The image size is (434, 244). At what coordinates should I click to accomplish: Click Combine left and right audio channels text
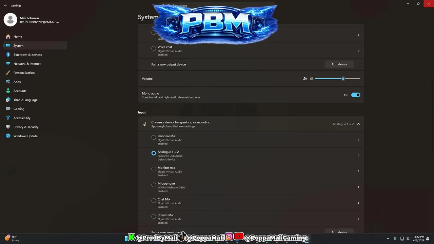(x=171, y=98)
